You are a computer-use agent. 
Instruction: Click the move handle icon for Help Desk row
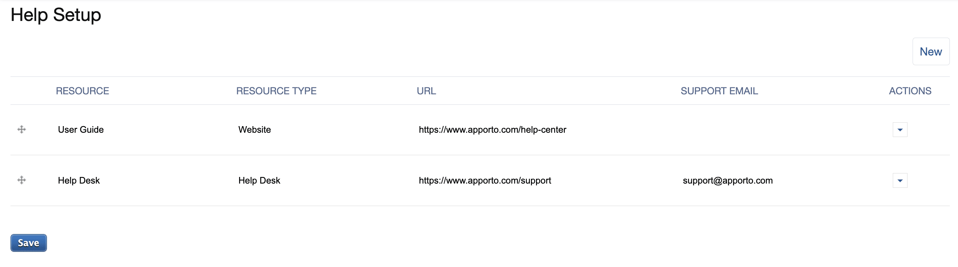(22, 180)
